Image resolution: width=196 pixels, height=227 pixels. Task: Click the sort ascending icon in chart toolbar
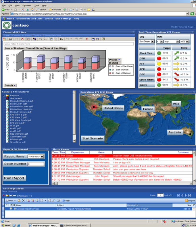[x=40, y=39]
